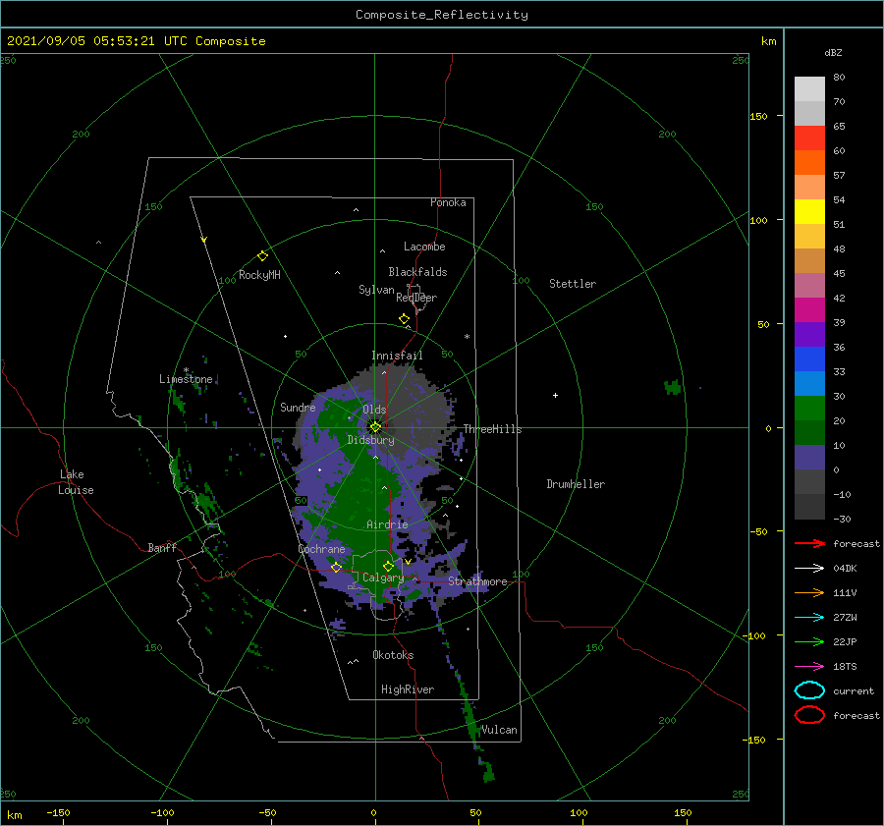Click the RockyMH label
Image resolution: width=884 pixels, height=826 pixels.
click(x=259, y=275)
